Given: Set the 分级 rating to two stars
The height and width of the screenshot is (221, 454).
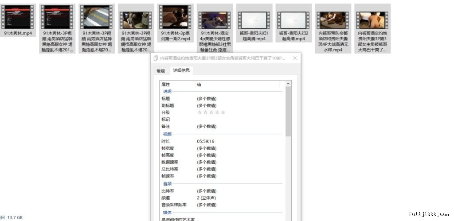Looking at the screenshot, I should 205,112.
